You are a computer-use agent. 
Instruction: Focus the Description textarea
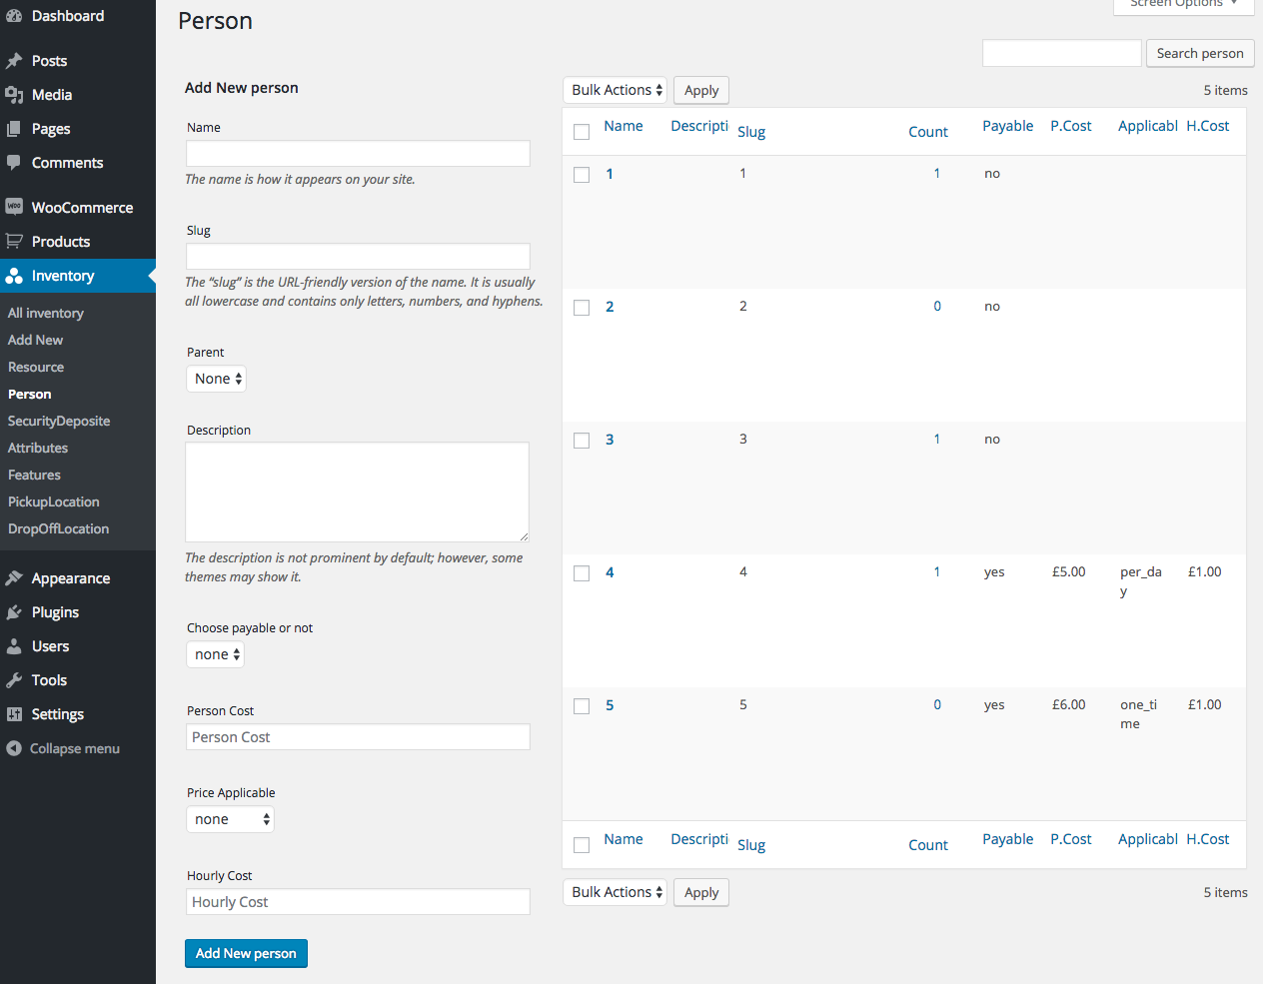[358, 492]
